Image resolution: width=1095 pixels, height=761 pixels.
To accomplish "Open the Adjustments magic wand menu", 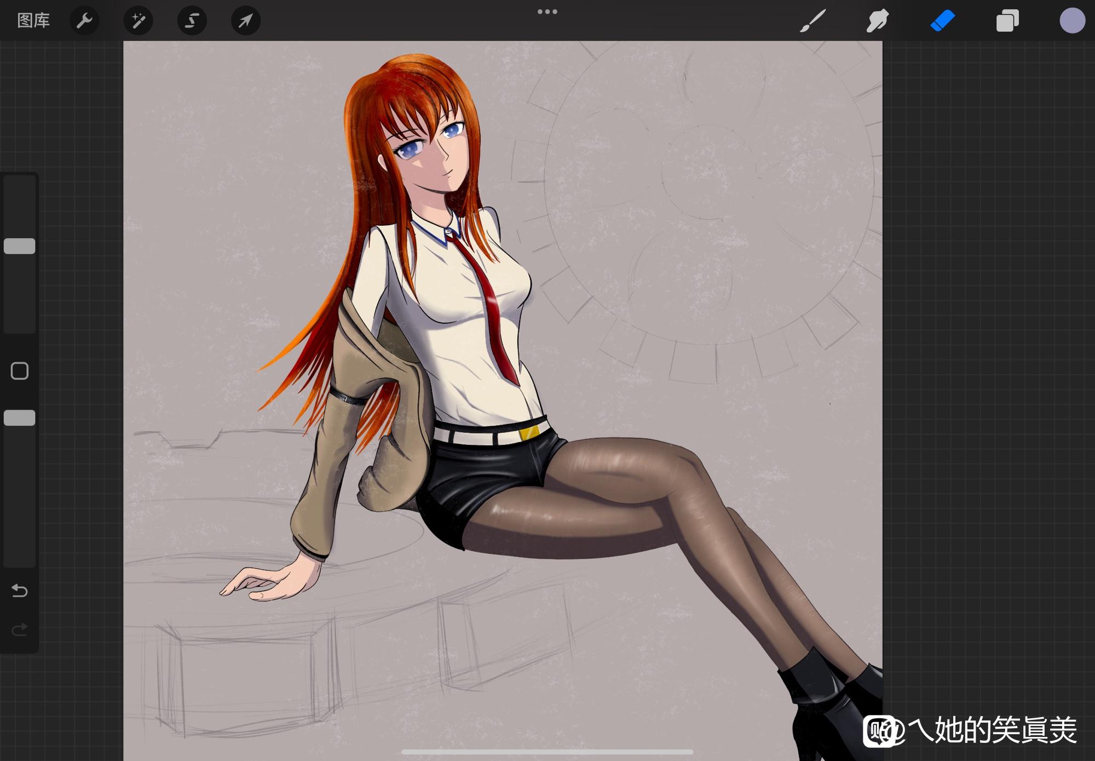I will 138,21.
